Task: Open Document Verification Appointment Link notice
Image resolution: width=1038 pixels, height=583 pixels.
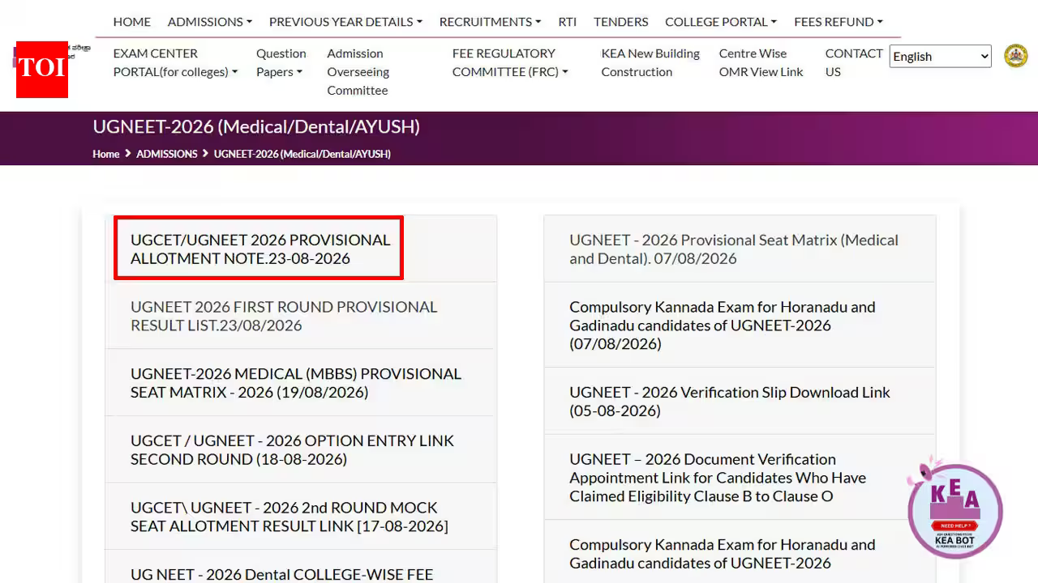Action: point(718,478)
